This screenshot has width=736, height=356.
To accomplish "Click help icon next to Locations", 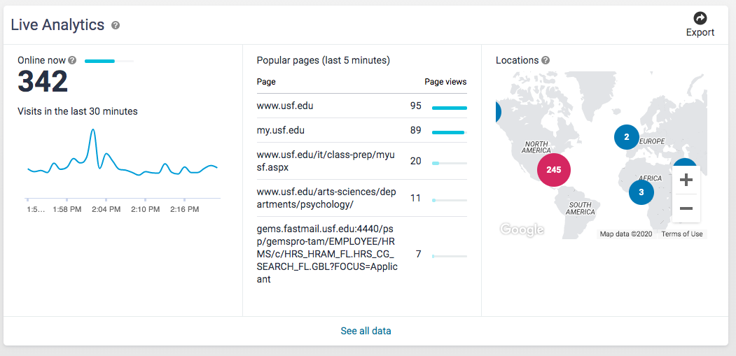I will [x=546, y=60].
